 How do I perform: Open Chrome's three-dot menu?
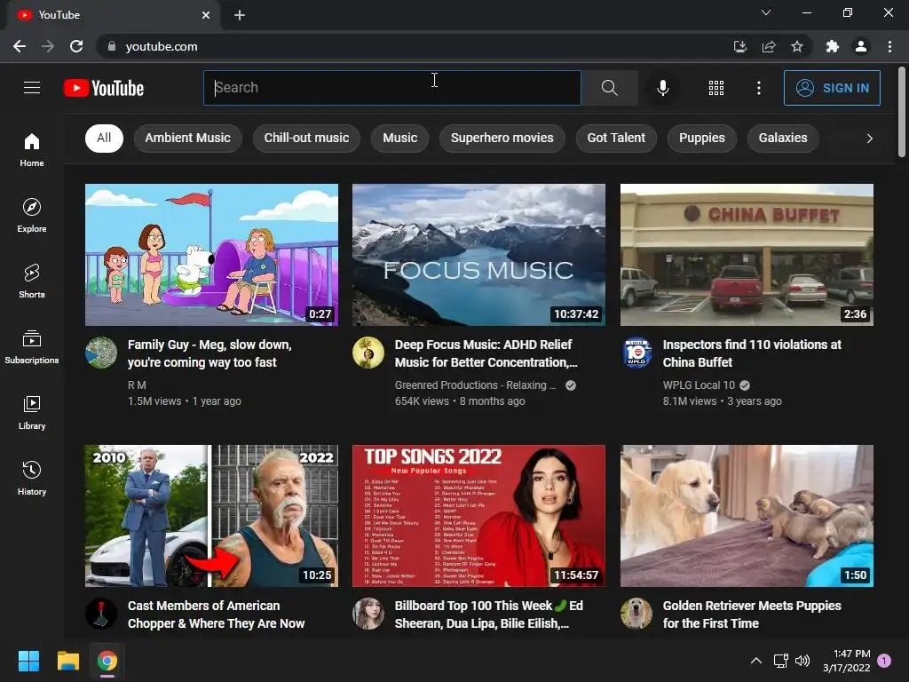pos(889,46)
